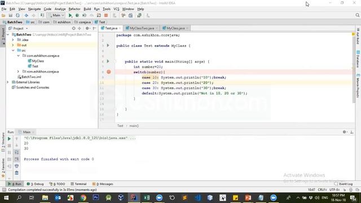Collapse the src folder

coord(13,50)
